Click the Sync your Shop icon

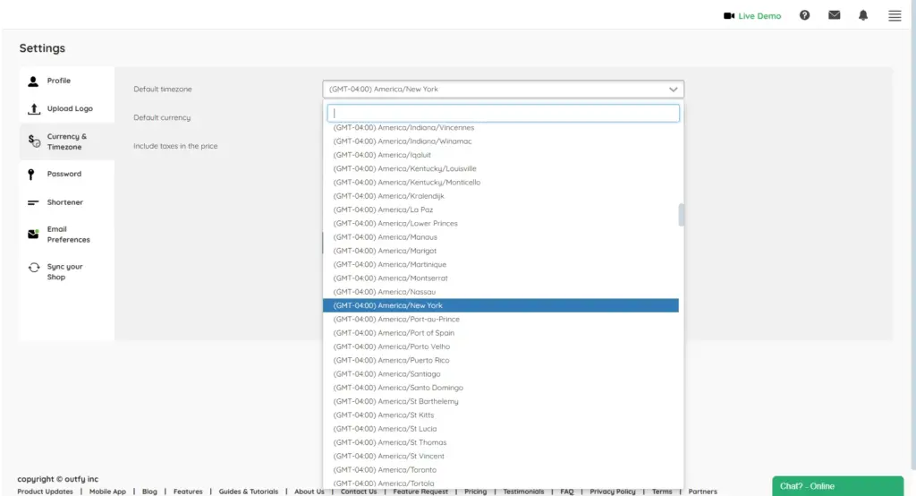point(33,268)
